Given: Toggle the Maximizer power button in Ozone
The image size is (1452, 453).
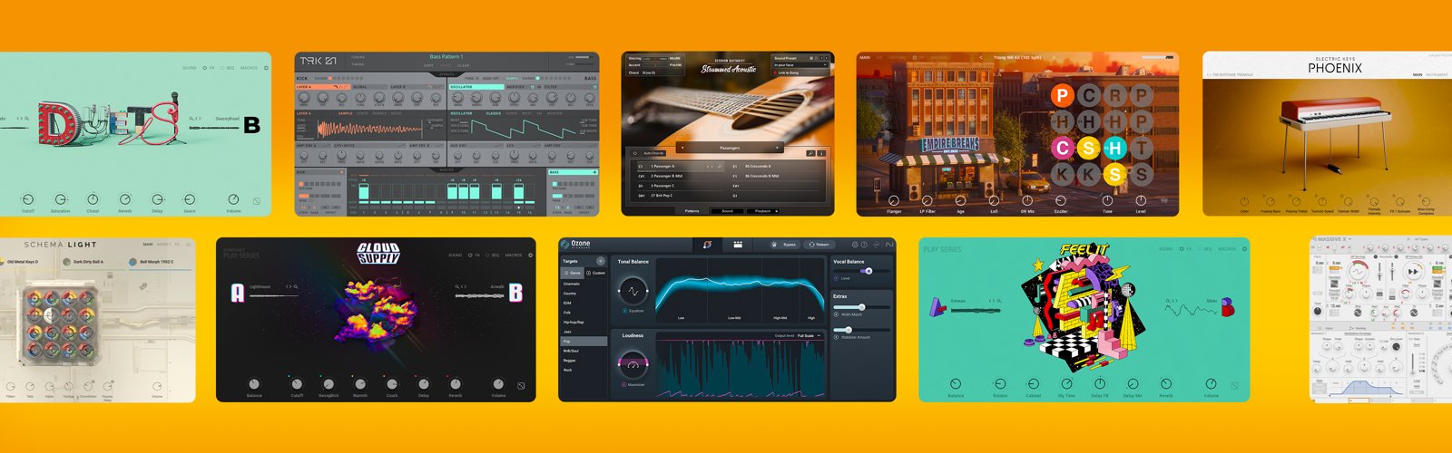Looking at the screenshot, I should pyautogui.click(x=625, y=385).
